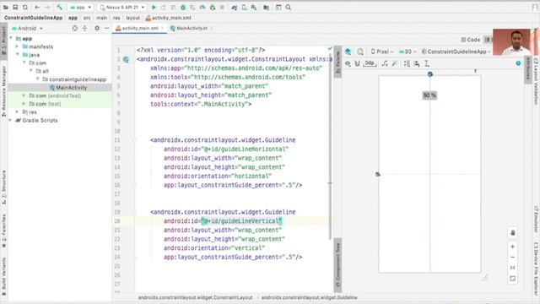Open the app run configuration dropdown
Screen dimensions: 540x304
(x=81, y=8)
